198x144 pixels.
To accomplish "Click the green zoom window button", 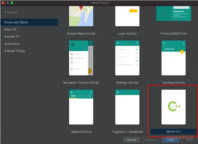I will coord(12,3).
